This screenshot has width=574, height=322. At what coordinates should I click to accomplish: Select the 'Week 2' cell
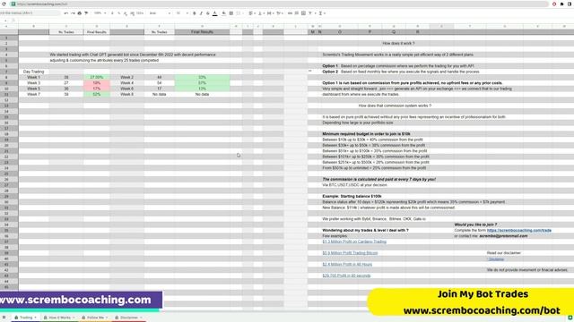pyautogui.click(x=127, y=78)
